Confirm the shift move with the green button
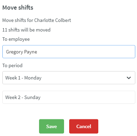The width and height of the screenshot is (137, 136). (x=51, y=126)
